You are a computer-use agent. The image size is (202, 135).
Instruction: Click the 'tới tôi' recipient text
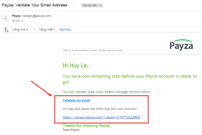16,21
